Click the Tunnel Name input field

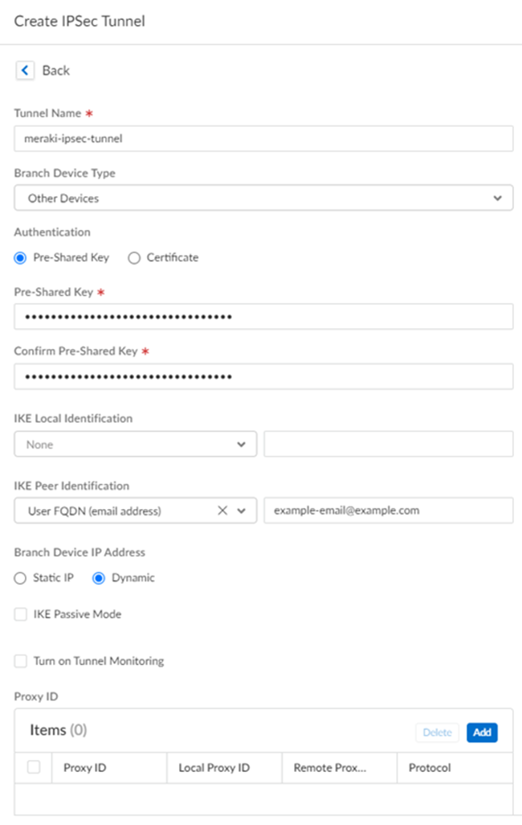coord(263,138)
